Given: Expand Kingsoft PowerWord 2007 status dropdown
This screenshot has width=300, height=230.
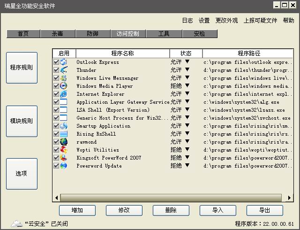Looking at the screenshot, I should (x=187, y=157).
